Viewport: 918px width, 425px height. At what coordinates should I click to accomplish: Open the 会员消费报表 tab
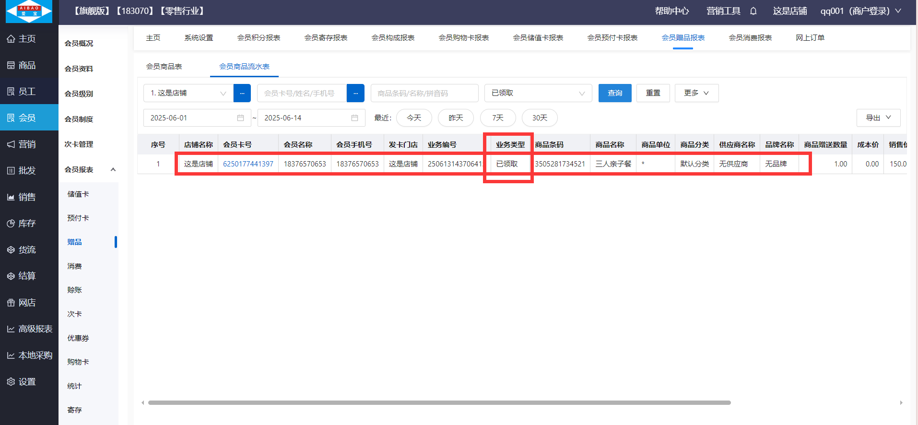[x=750, y=38]
